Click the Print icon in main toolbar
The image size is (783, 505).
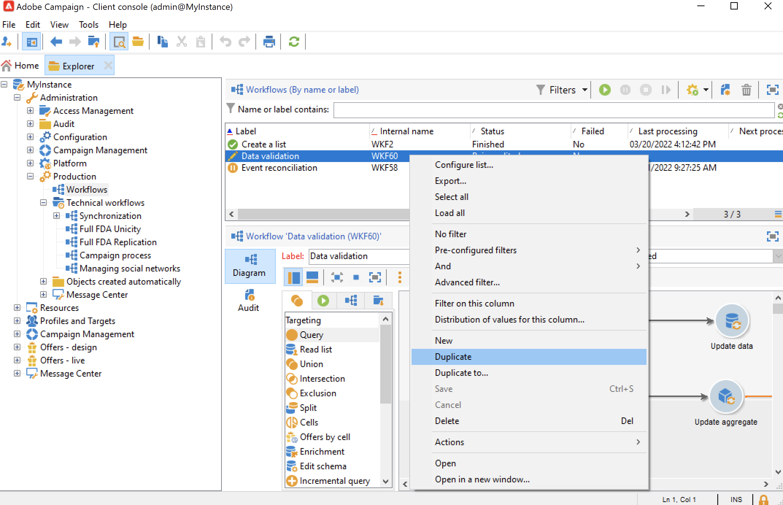pos(269,42)
